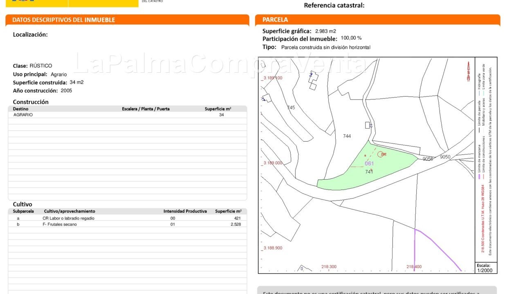
Task: Click 'Superficie m²' header in Construcción table
Action: point(218,109)
